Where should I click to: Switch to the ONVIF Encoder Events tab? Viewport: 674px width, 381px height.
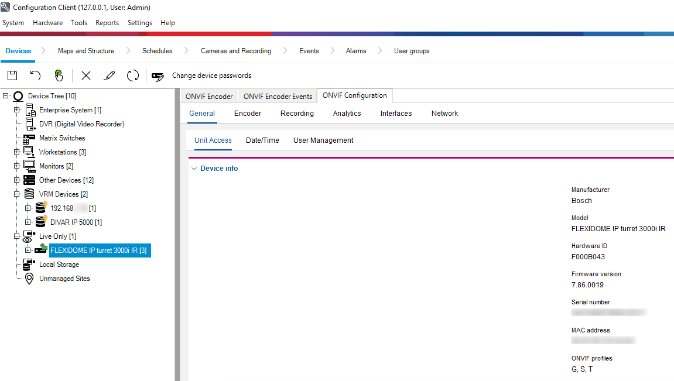click(x=278, y=97)
